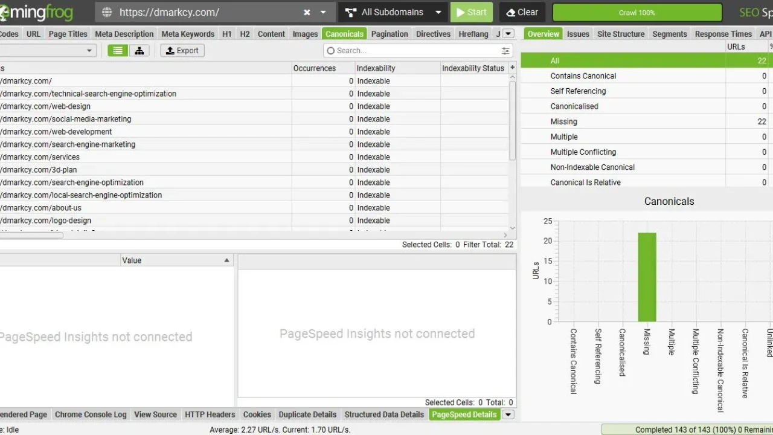Click the Clear button
773x435 pixels.
(x=522, y=11)
